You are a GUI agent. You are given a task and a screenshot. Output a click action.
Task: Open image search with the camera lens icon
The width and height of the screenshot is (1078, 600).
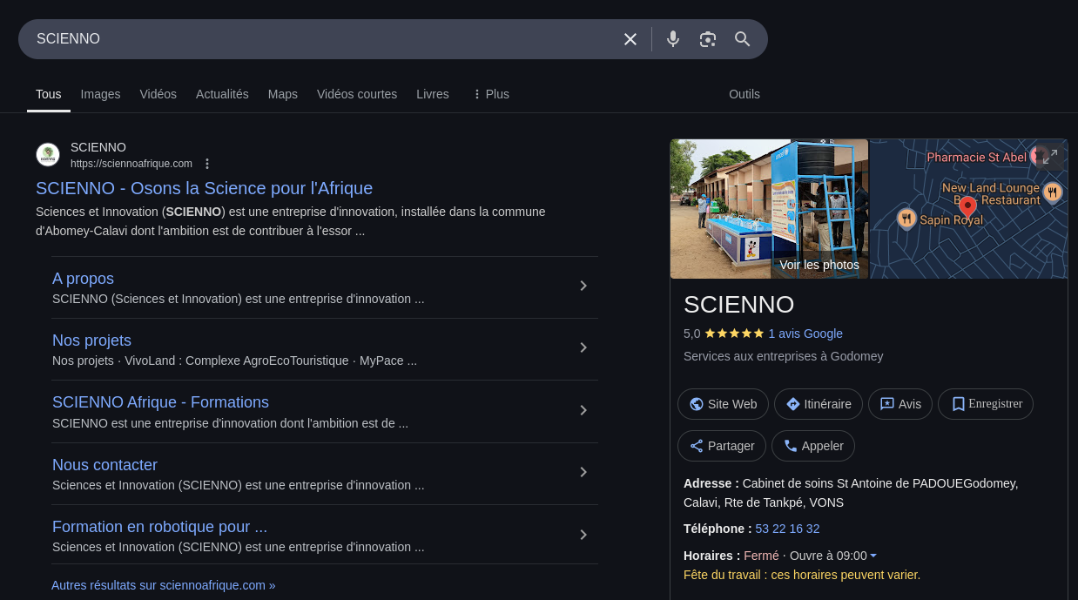pos(708,39)
